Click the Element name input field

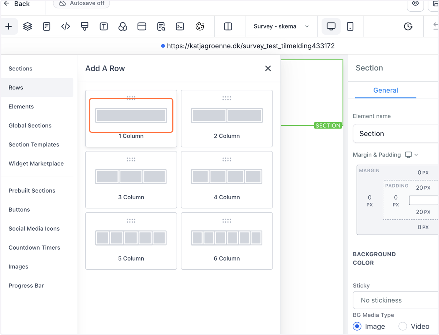click(x=396, y=134)
